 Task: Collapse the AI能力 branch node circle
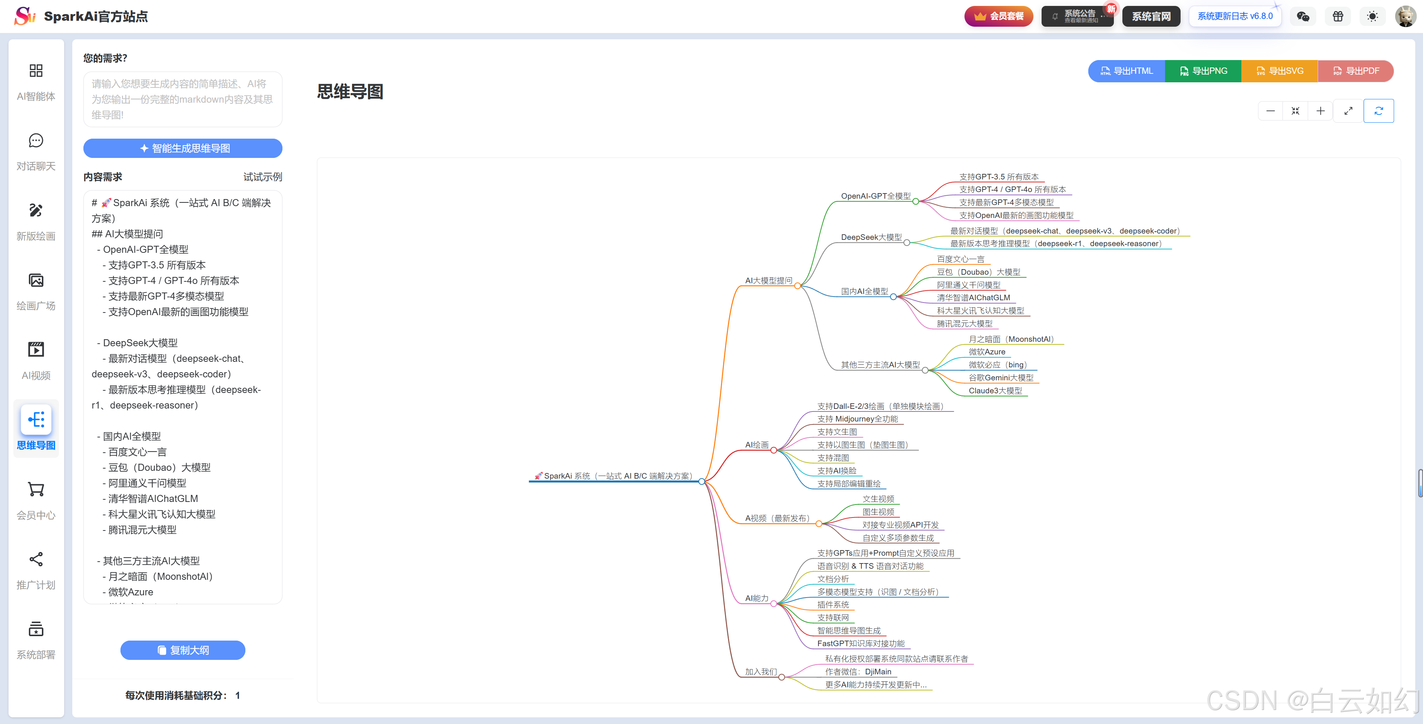773,604
